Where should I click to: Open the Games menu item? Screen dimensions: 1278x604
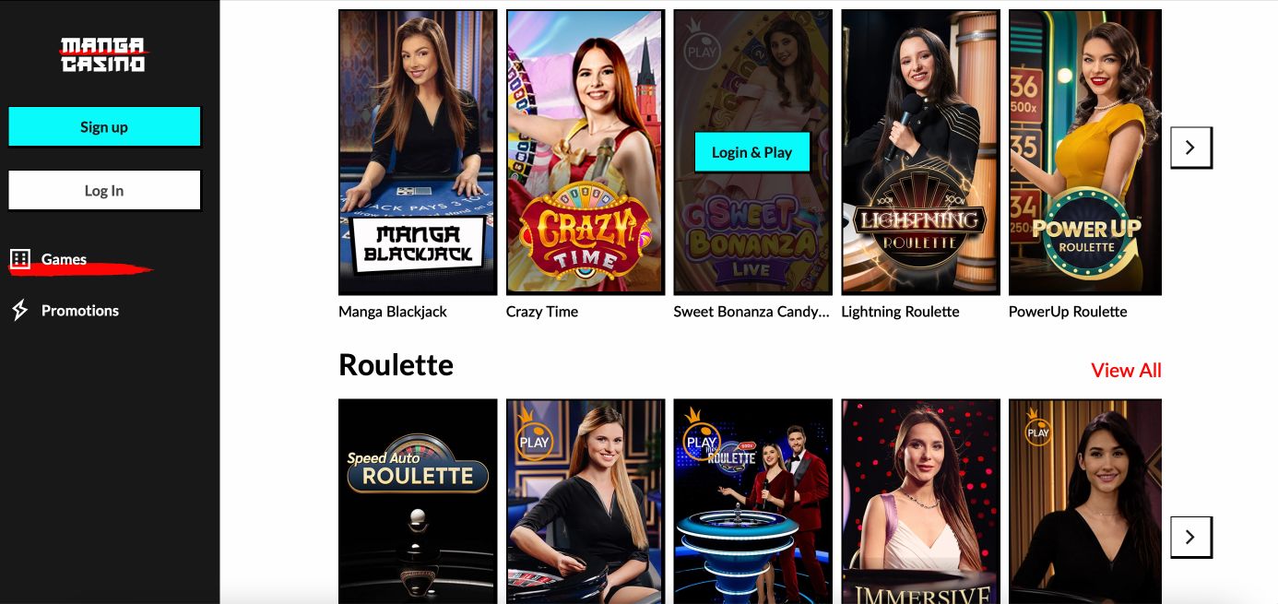pyautogui.click(x=64, y=259)
